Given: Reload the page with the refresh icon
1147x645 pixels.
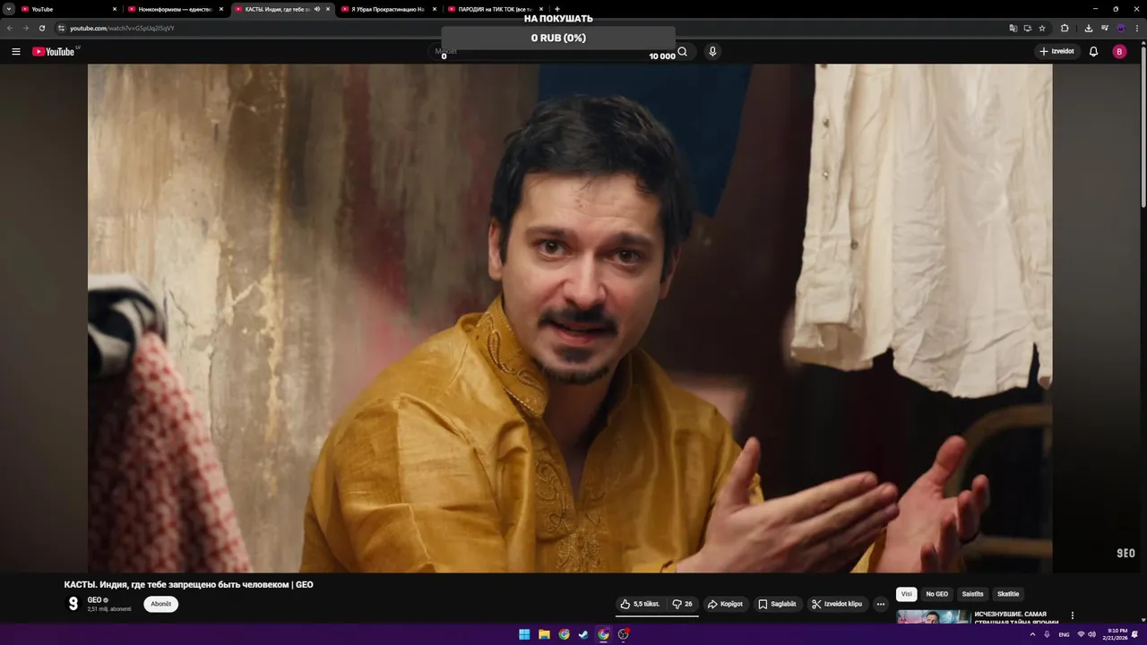Looking at the screenshot, I should point(41,28).
